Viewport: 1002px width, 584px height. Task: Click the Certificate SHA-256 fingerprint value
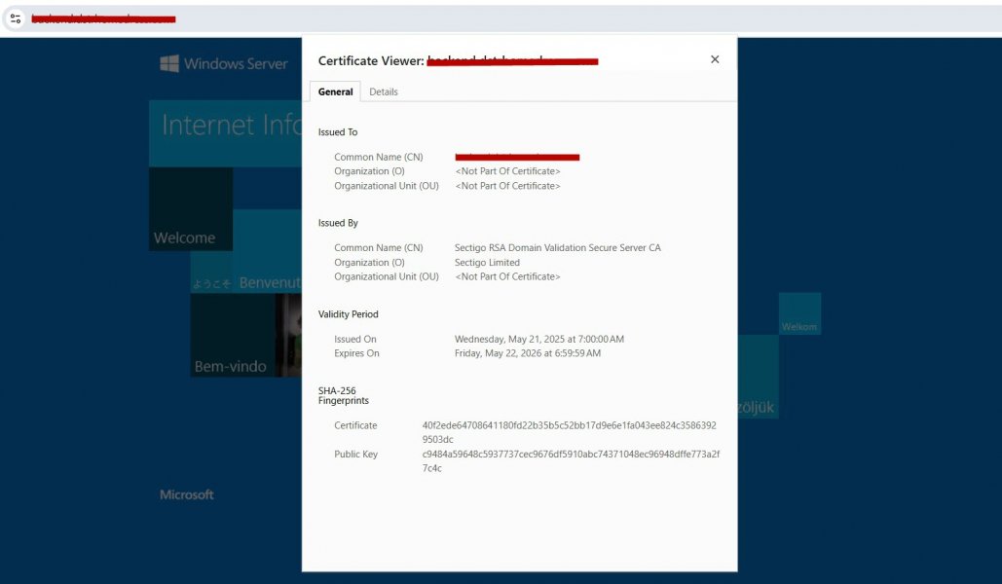click(570, 432)
